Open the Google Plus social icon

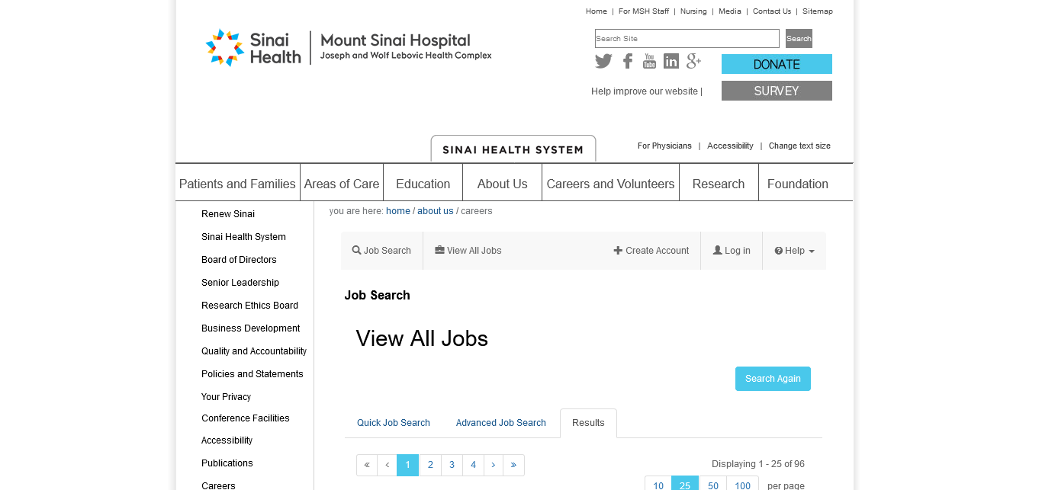pyautogui.click(x=693, y=62)
